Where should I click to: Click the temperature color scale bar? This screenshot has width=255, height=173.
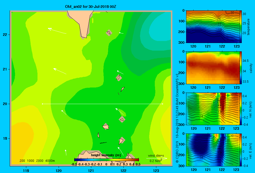pos(241,27)
